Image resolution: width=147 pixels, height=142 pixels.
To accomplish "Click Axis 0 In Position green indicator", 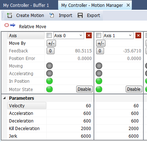I will pos(49,81).
